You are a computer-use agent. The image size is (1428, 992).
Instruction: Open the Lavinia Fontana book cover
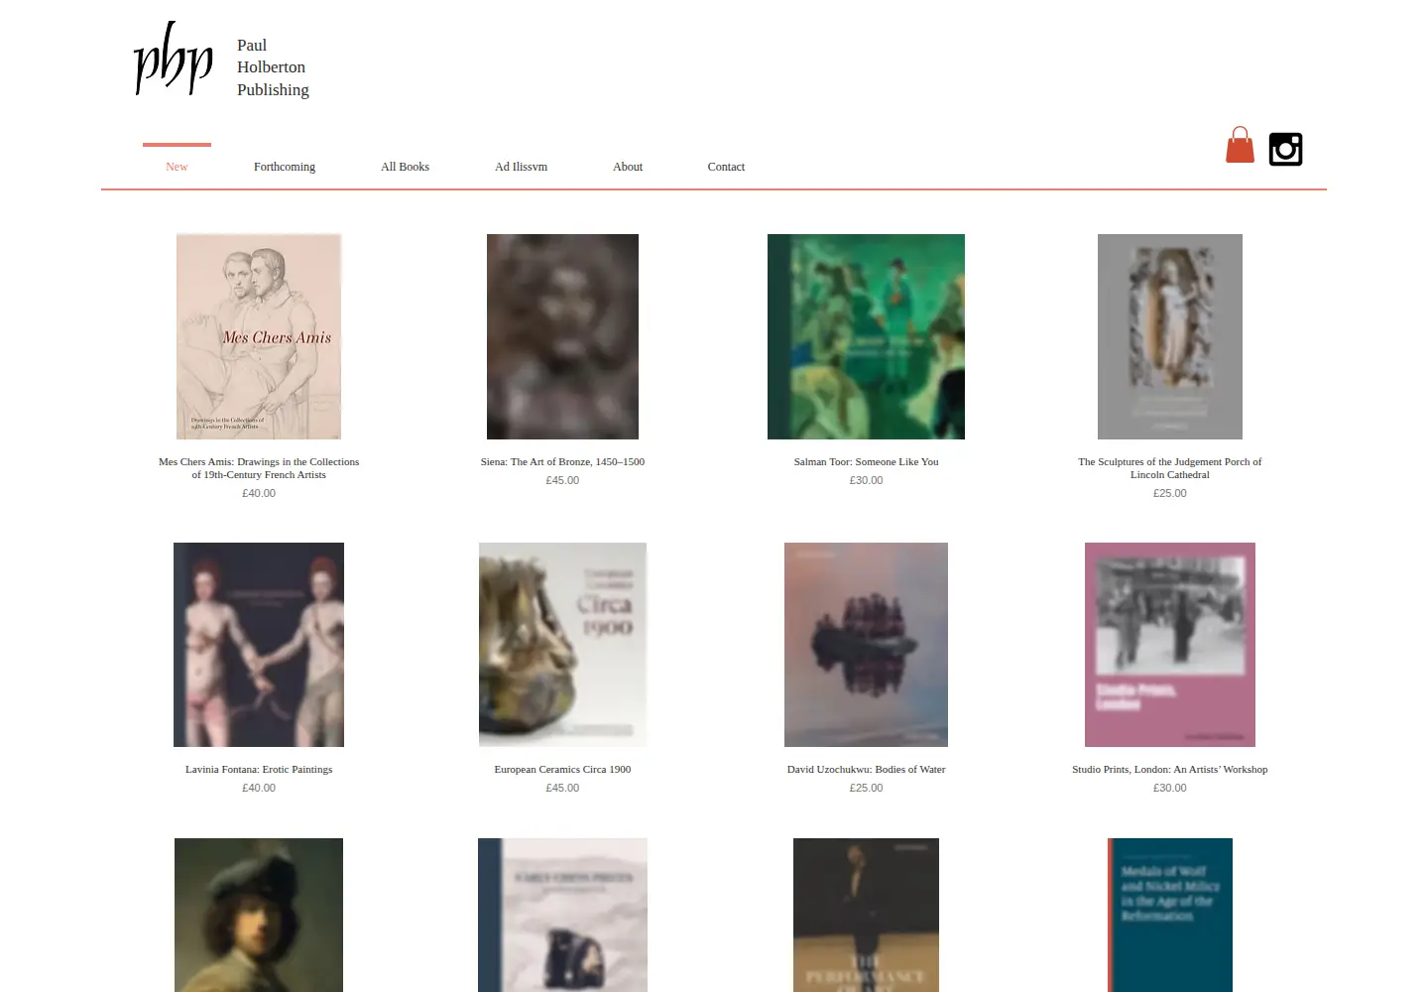[x=259, y=645]
